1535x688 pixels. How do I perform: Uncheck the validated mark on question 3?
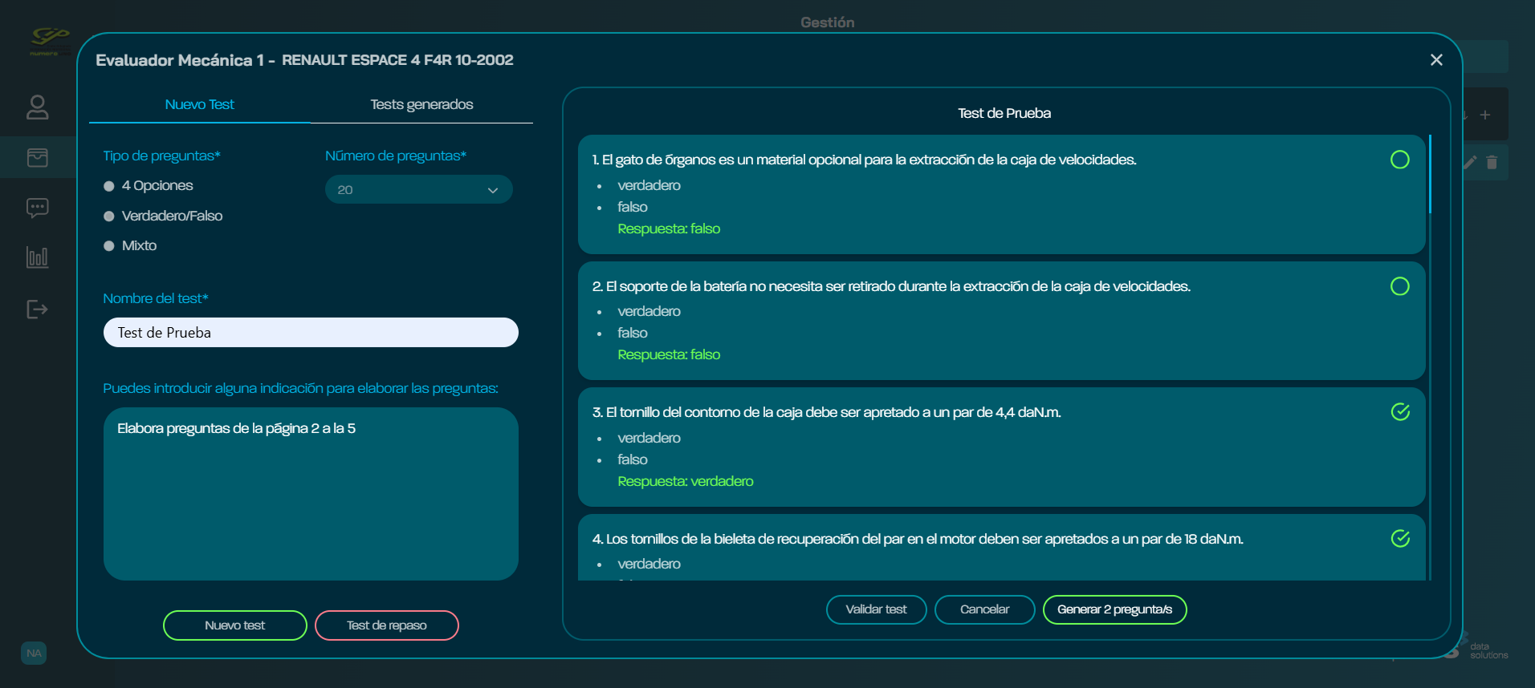tap(1399, 412)
